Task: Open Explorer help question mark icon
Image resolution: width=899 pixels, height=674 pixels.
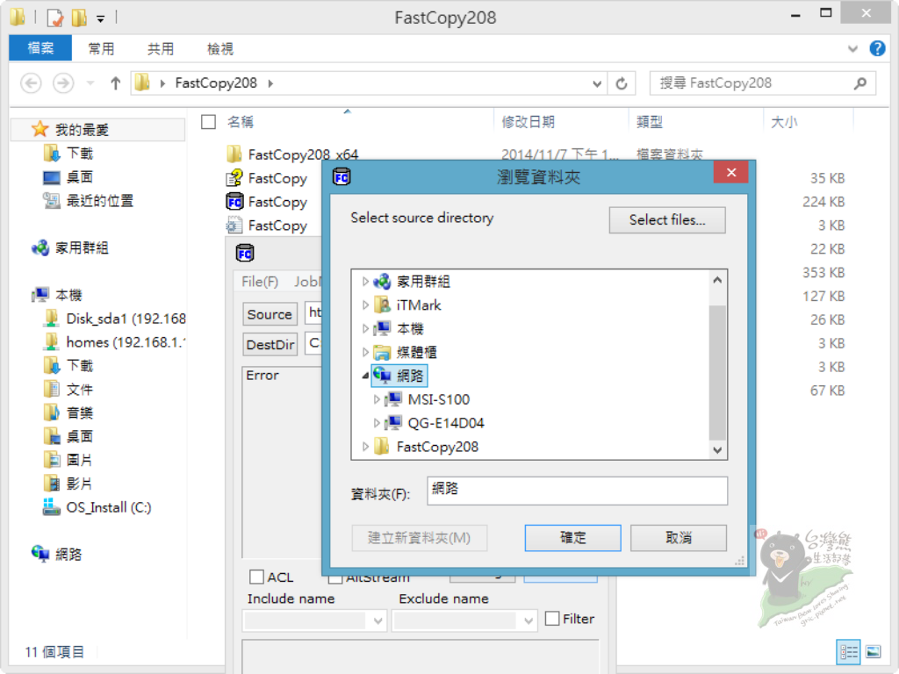Action: click(877, 49)
